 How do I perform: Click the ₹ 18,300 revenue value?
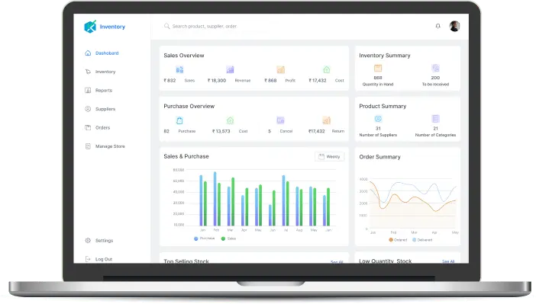point(217,81)
